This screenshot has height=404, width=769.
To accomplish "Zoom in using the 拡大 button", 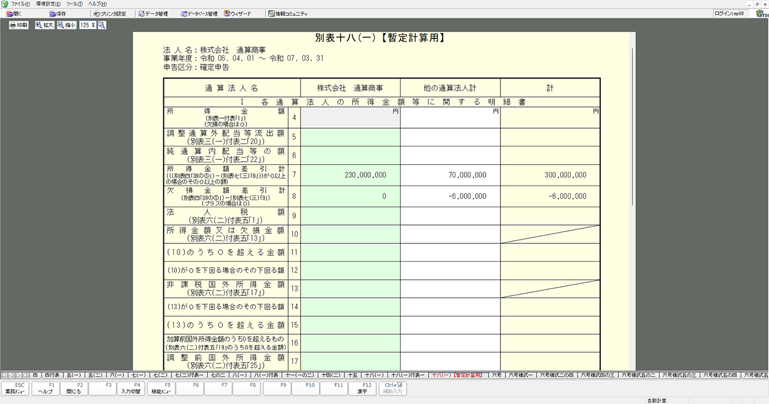I will click(44, 25).
